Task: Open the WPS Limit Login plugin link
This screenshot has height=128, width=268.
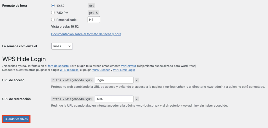Action: point(124,70)
